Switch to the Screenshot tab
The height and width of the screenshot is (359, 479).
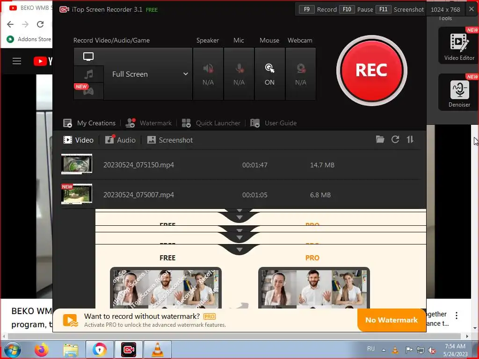pyautogui.click(x=170, y=140)
